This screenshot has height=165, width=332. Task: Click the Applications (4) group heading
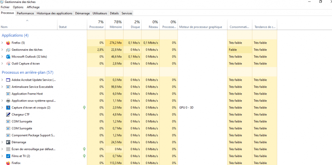point(15,35)
